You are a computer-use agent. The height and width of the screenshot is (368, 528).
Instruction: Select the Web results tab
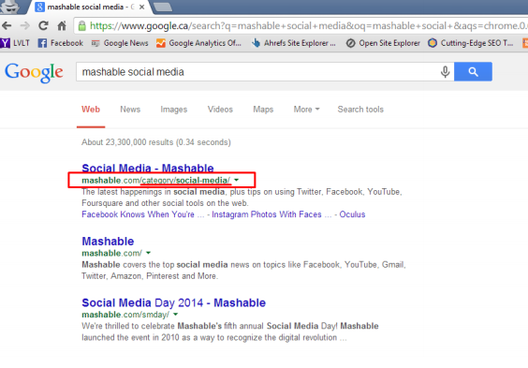[x=91, y=110]
